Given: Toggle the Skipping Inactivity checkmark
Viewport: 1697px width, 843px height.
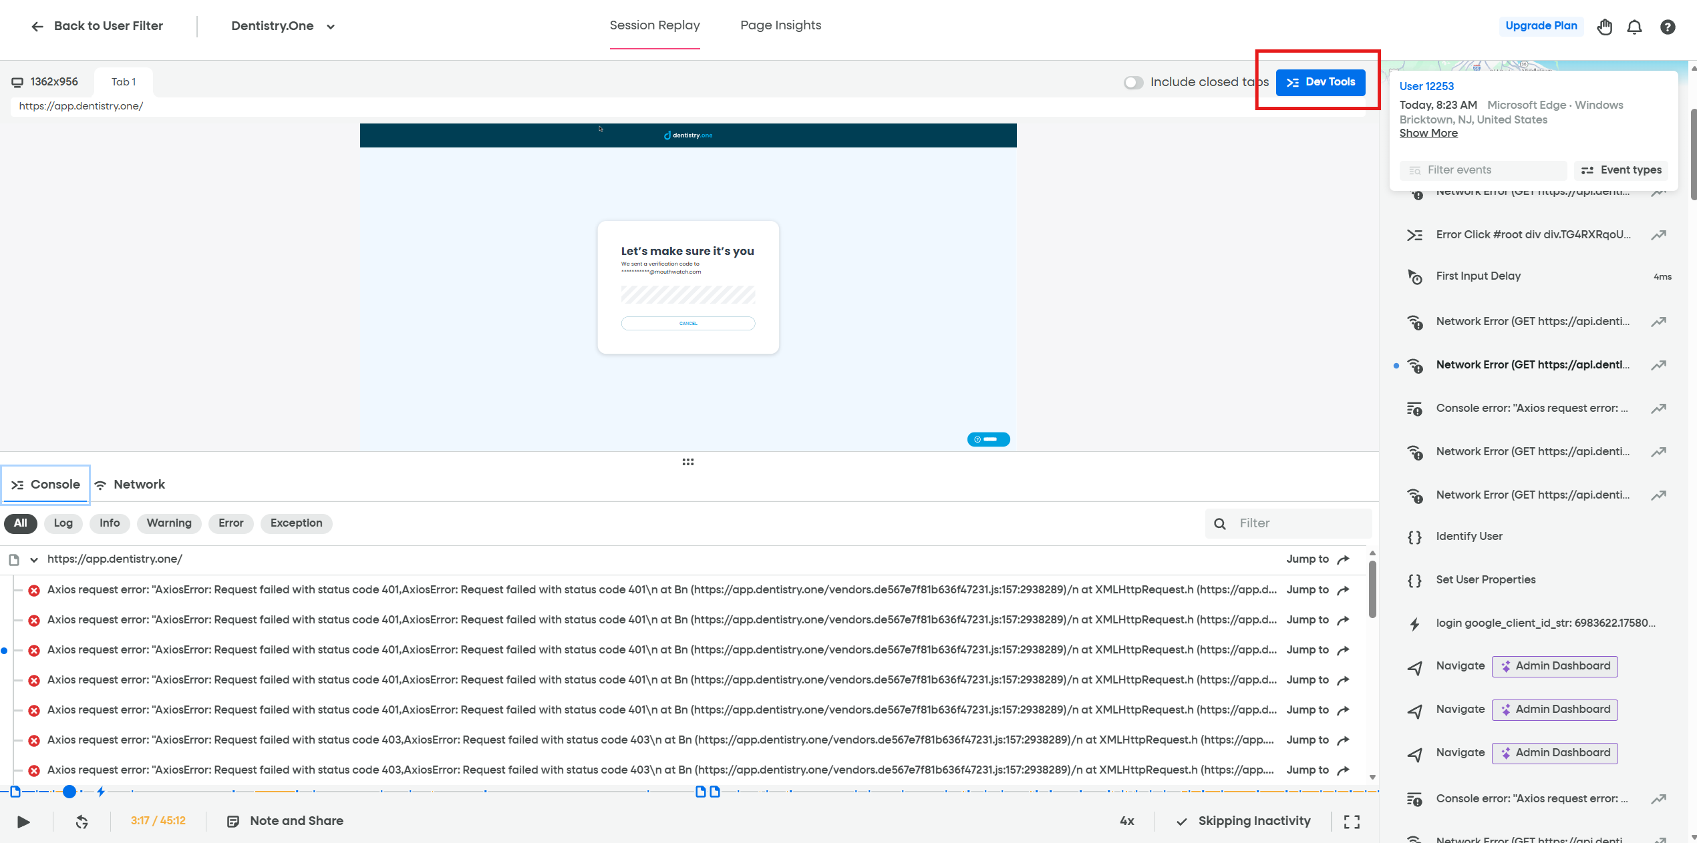Looking at the screenshot, I should pyautogui.click(x=1181, y=822).
